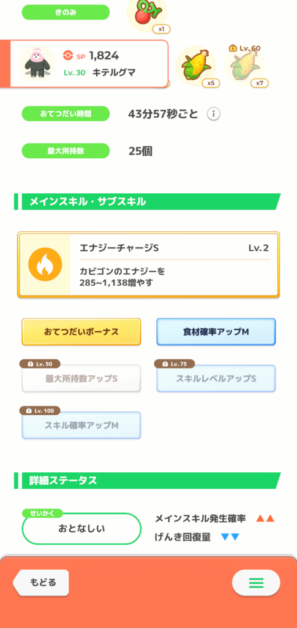The height and width of the screenshot is (628, 297).
Task: Tap locked 最大所持数アップS sub skill
Action: tap(81, 378)
